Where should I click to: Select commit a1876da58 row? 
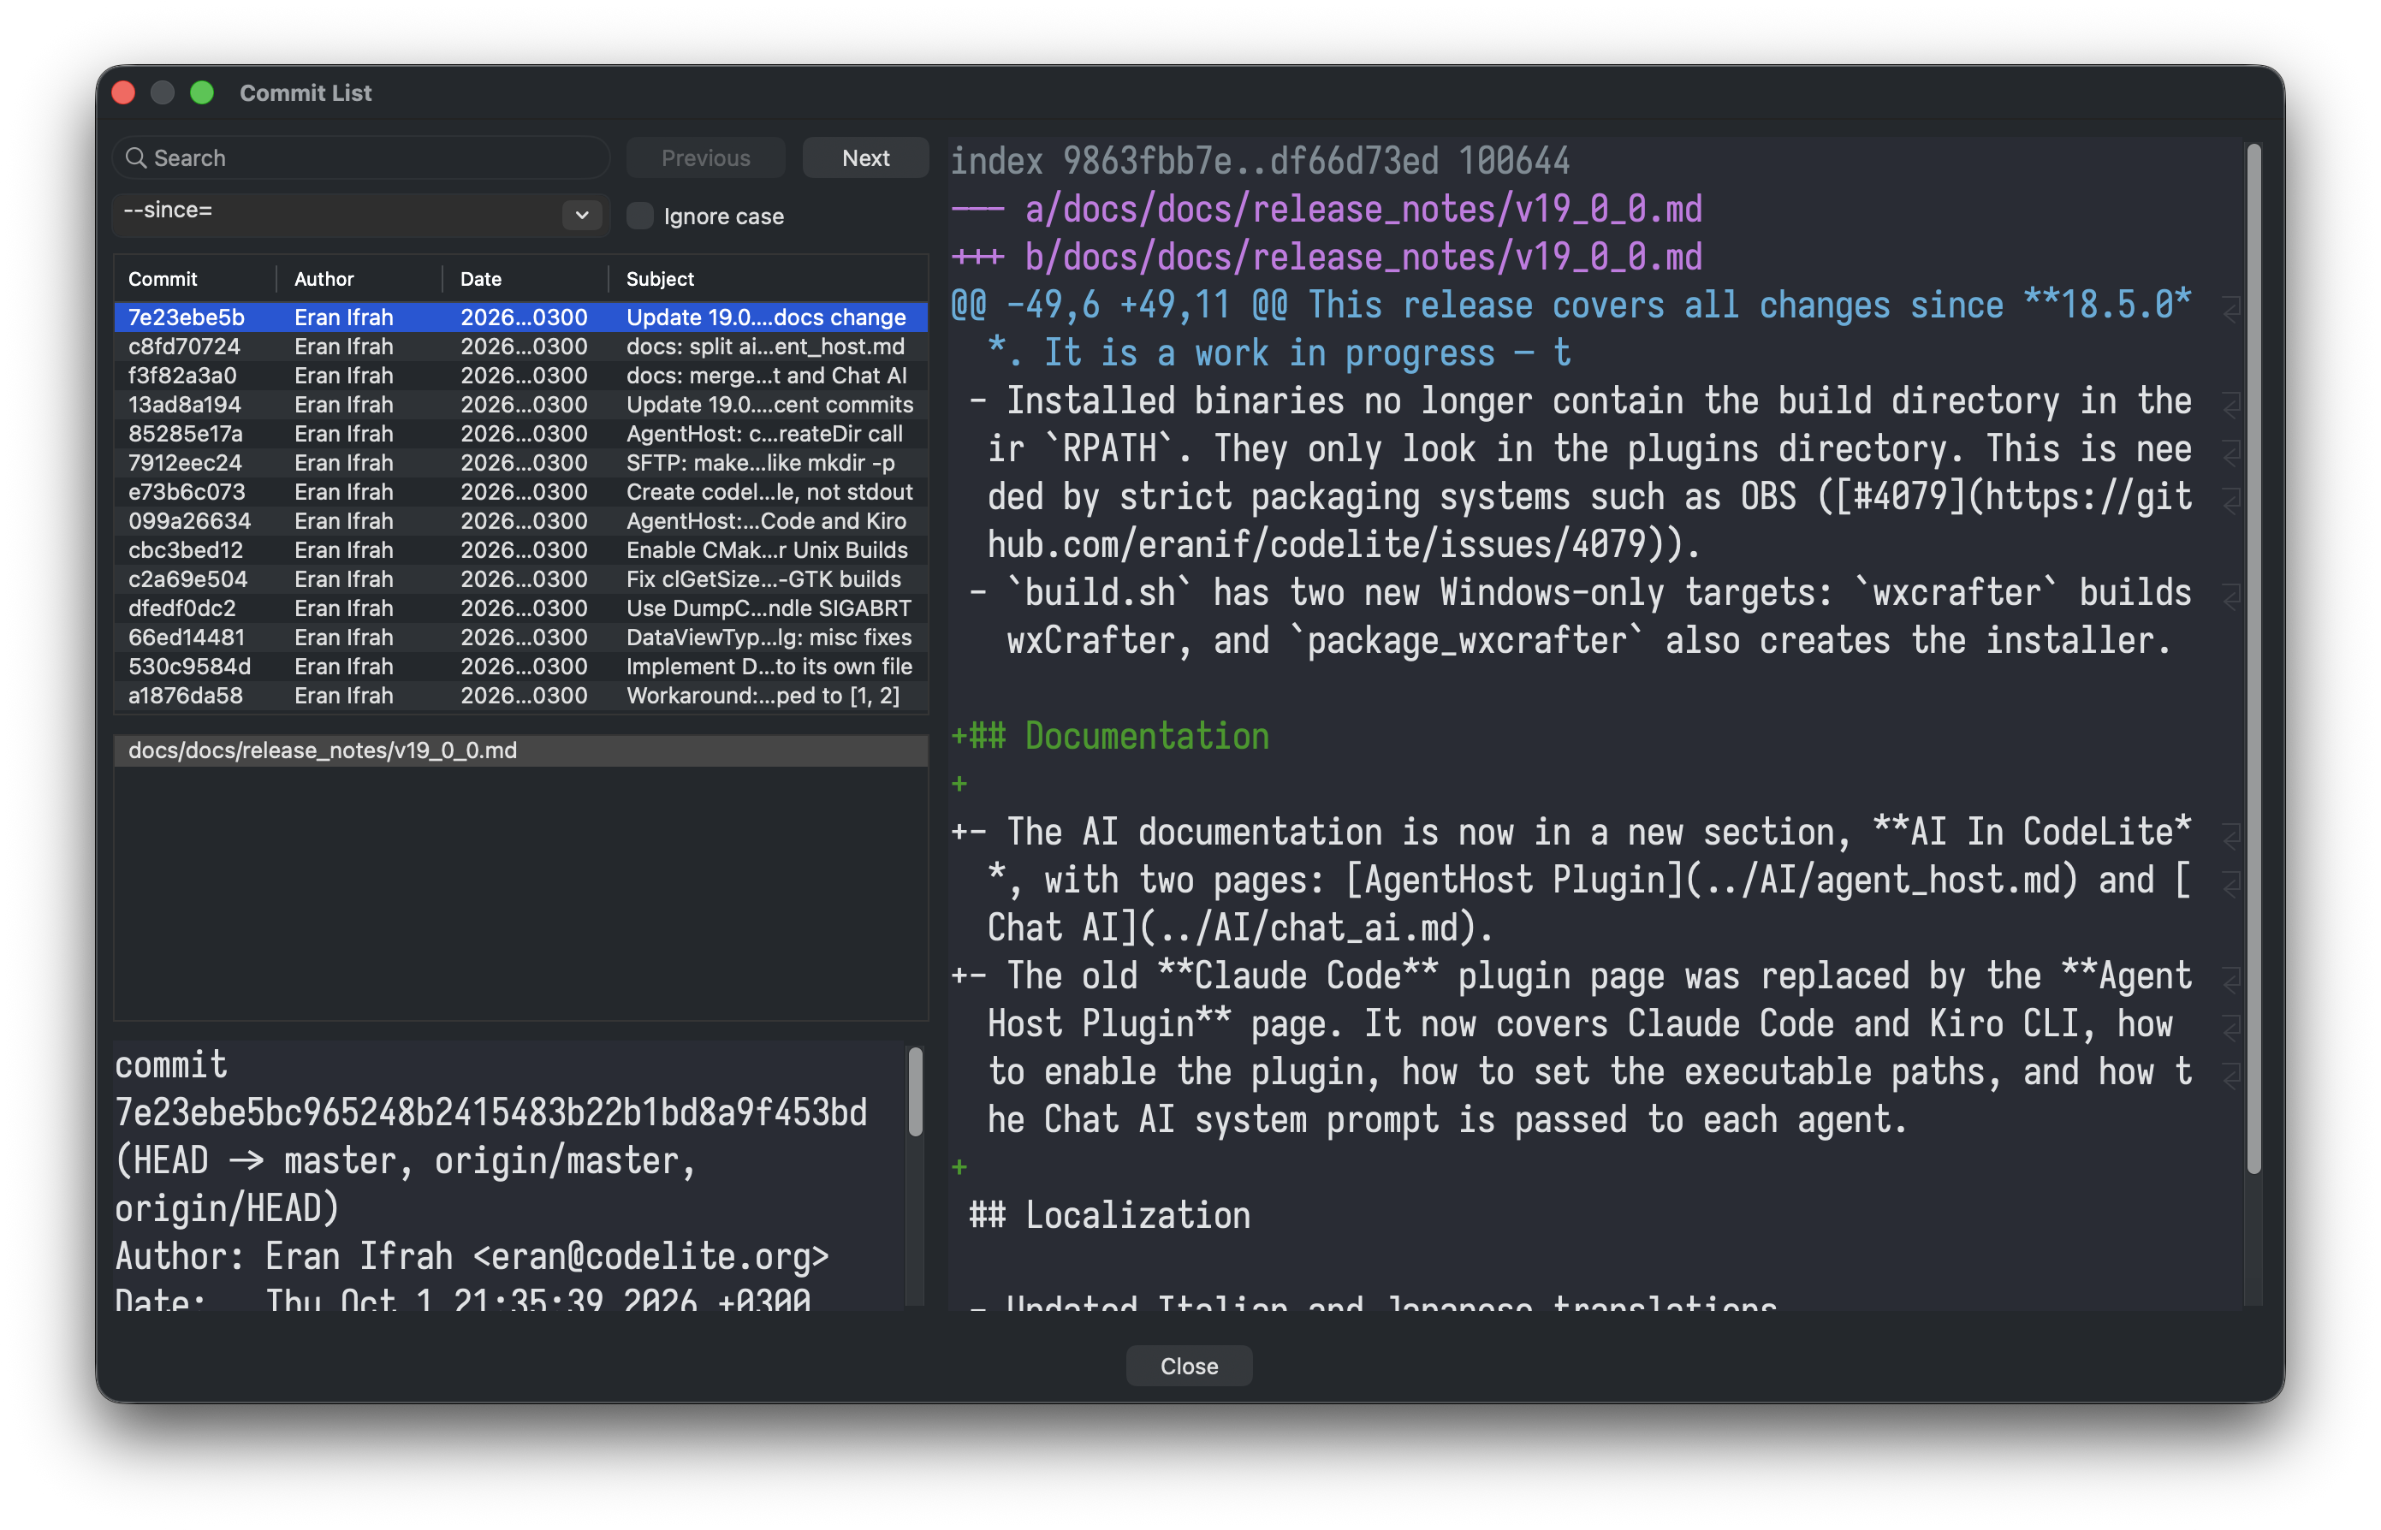tap(520, 696)
